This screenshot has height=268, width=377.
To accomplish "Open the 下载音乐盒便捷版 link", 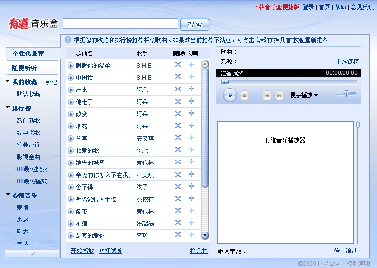I will tap(276, 7).
